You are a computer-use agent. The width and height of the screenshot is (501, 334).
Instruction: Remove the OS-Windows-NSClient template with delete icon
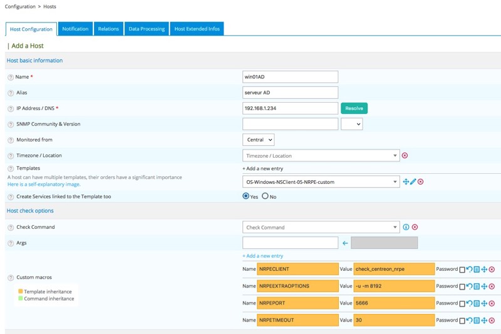coord(421,181)
